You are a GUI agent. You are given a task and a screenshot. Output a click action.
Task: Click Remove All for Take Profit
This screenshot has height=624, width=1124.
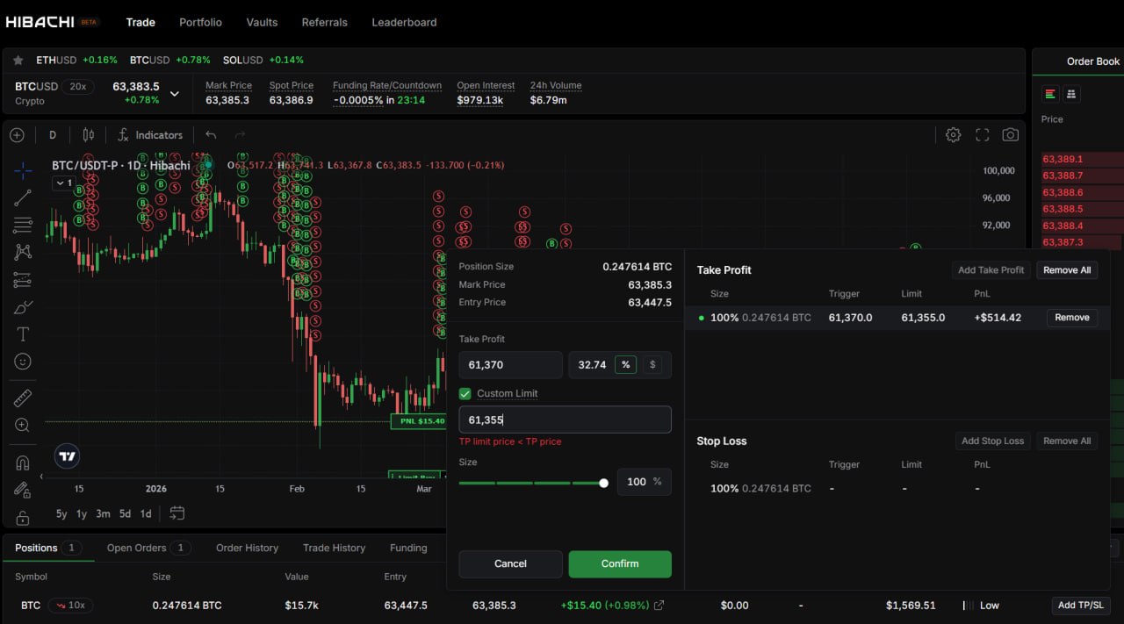coord(1067,270)
